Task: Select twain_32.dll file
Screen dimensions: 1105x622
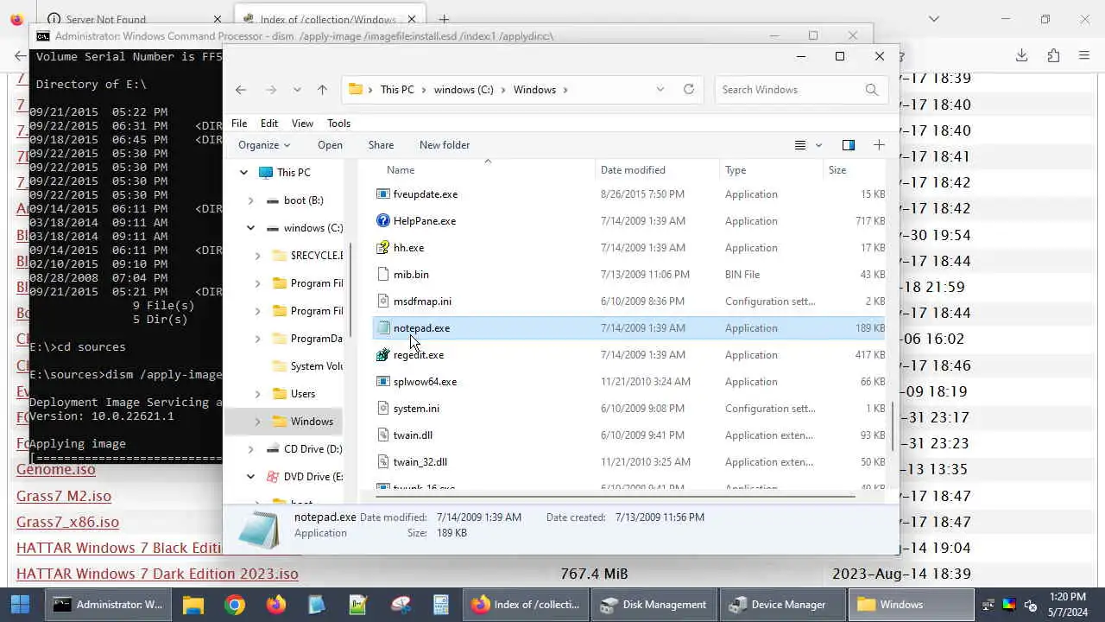Action: pos(420,462)
